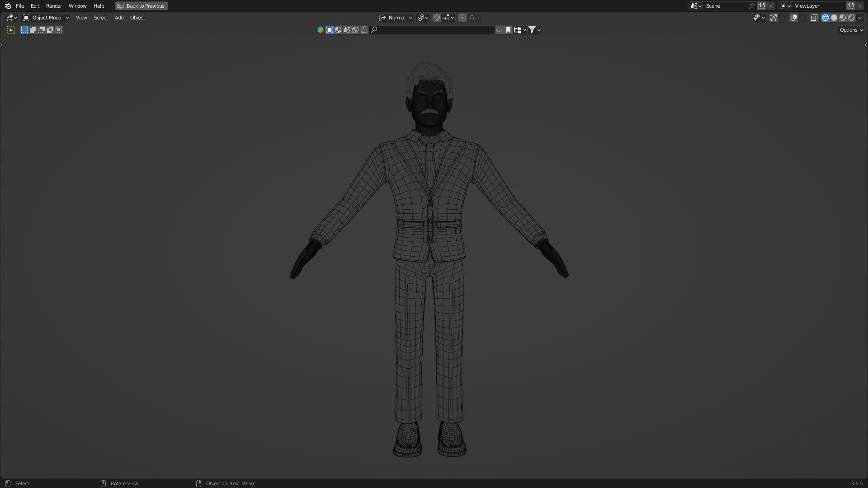Image resolution: width=868 pixels, height=488 pixels.
Task: Focus the search field
Action: [432, 30]
